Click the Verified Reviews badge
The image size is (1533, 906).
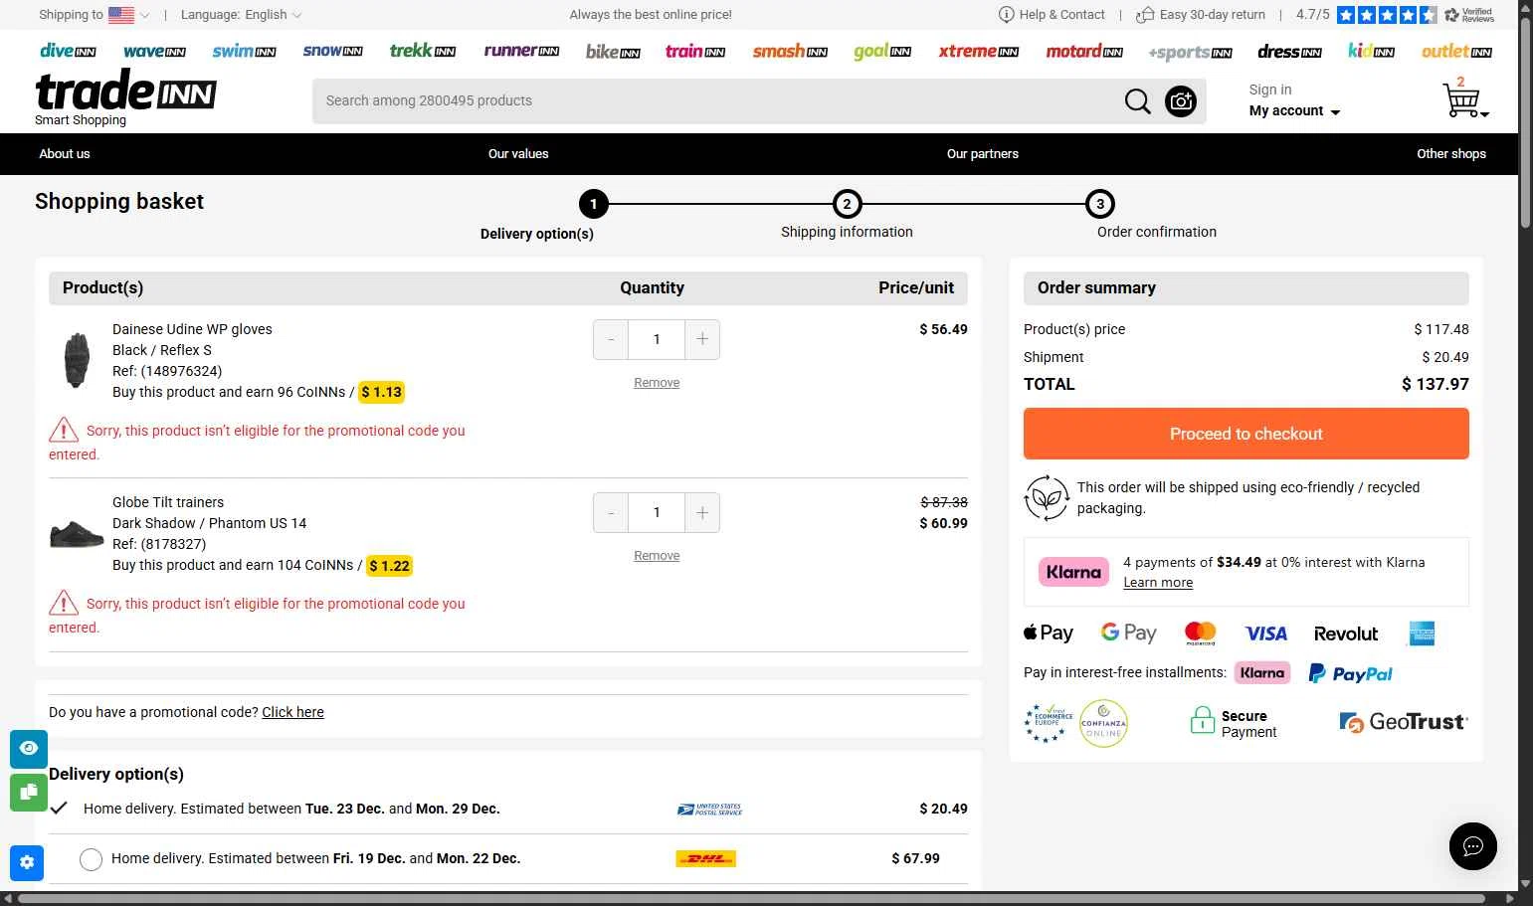(1469, 15)
